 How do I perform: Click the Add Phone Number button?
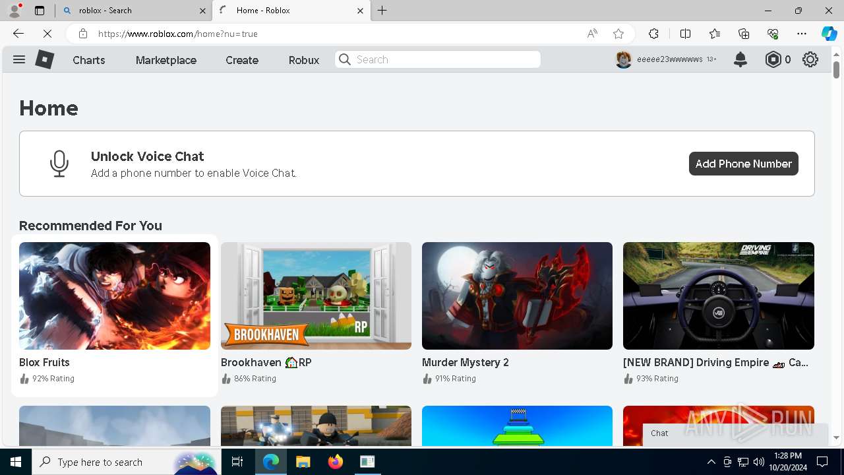pos(744,164)
